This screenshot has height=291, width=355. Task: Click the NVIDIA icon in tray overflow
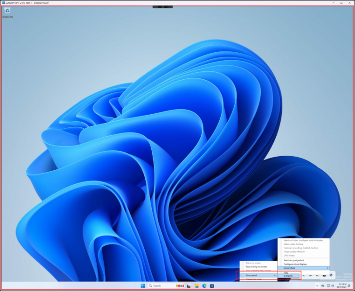[324, 275]
